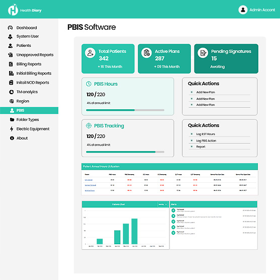Image resolution: width=280 pixels, height=280 pixels.
Task: Click the Log ILST Hours quick action
Action: coord(205,134)
